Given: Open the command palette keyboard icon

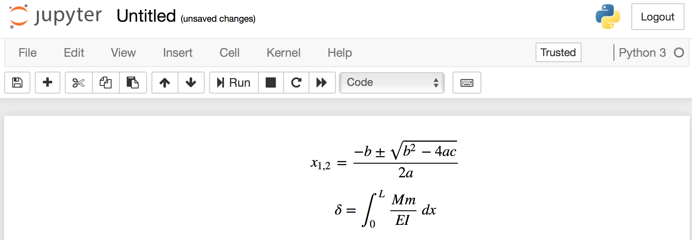Looking at the screenshot, I should (x=466, y=83).
